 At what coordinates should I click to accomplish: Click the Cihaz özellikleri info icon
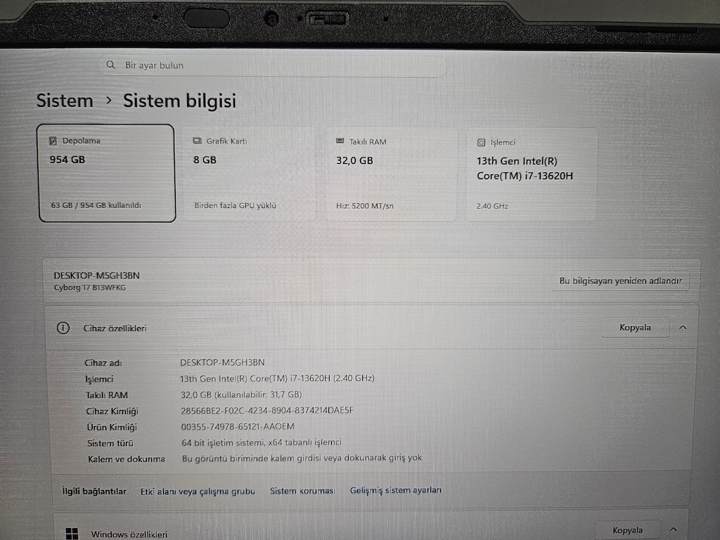tap(63, 328)
